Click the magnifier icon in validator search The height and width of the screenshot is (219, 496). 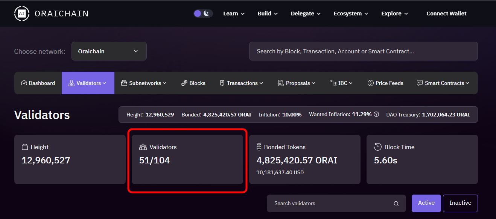(x=396, y=203)
